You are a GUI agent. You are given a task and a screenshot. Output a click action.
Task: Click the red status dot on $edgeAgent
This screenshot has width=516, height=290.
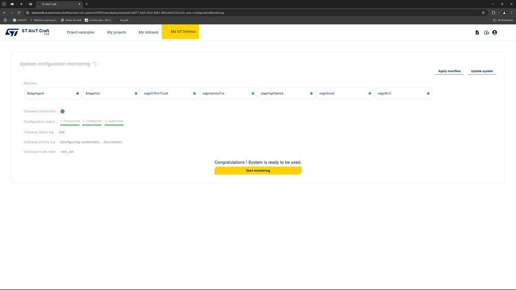click(x=77, y=93)
